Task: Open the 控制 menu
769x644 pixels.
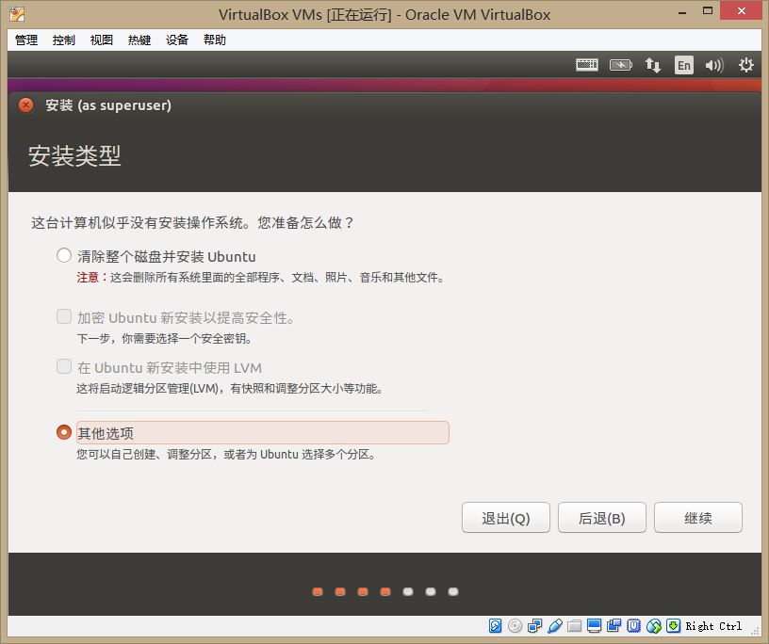Action: tap(64, 40)
